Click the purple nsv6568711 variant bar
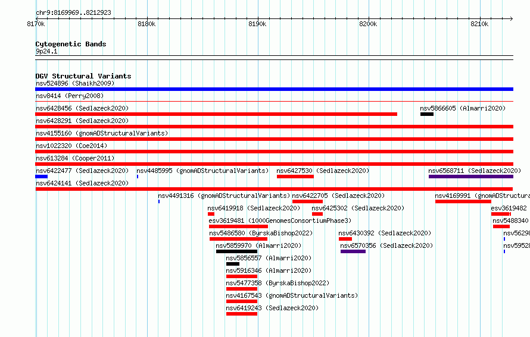 tap(471, 177)
